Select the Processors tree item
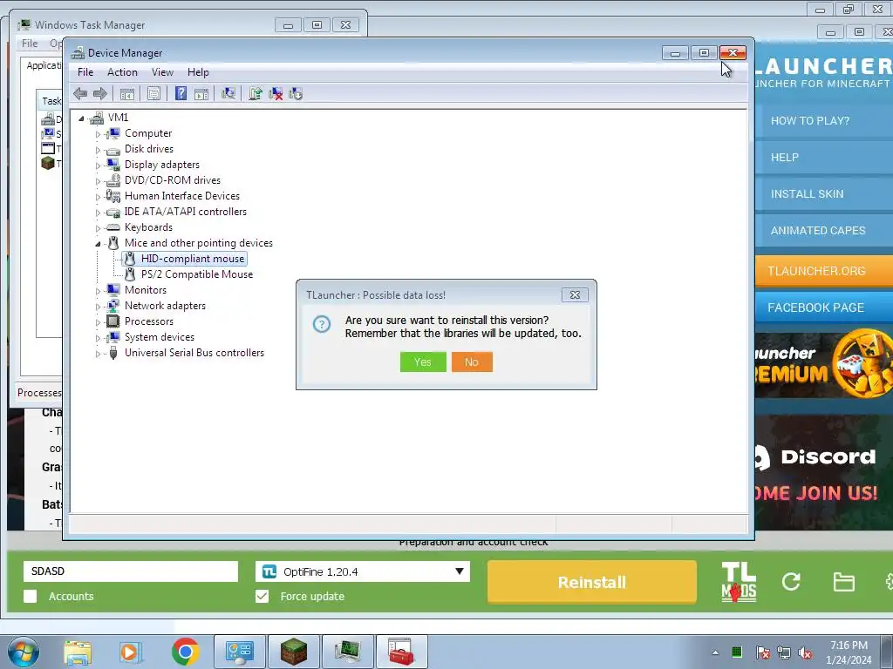This screenshot has width=893, height=669. [148, 321]
